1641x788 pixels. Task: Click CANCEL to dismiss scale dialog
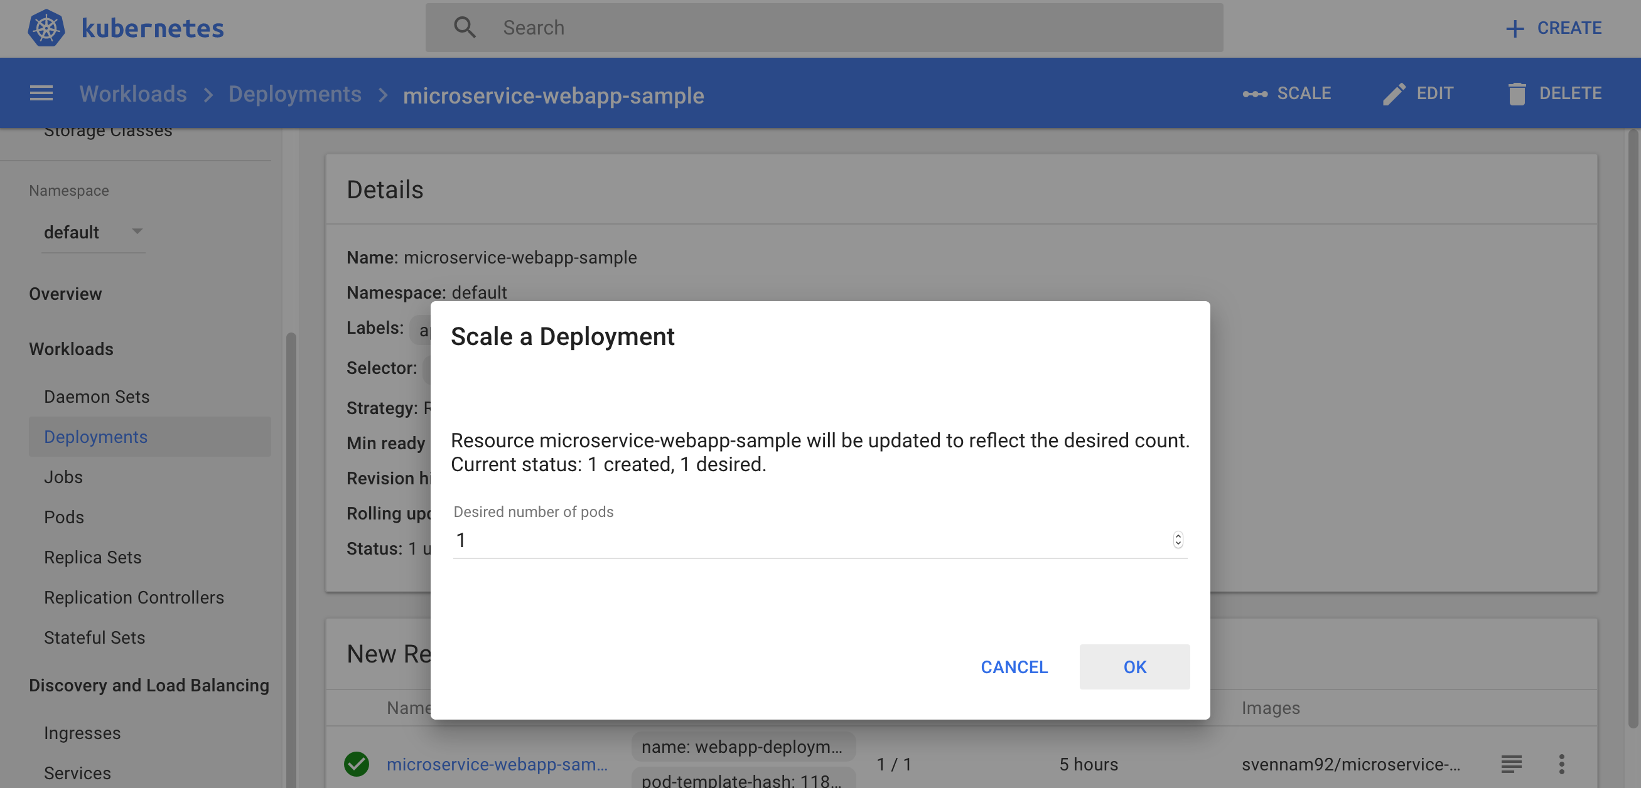(x=1014, y=667)
